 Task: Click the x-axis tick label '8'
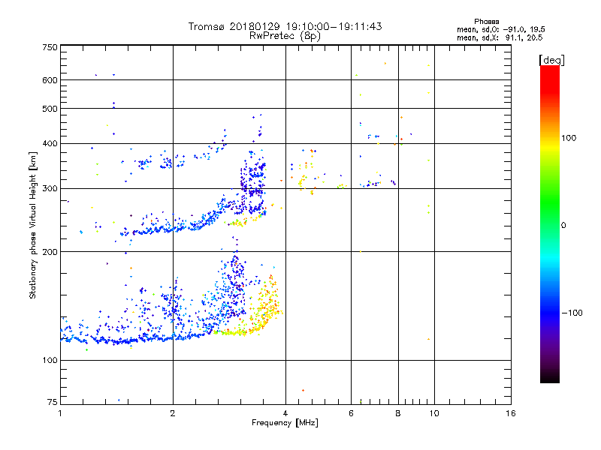pos(398,413)
